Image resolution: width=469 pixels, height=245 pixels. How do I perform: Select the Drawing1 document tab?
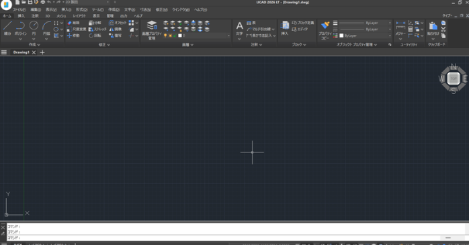22,52
